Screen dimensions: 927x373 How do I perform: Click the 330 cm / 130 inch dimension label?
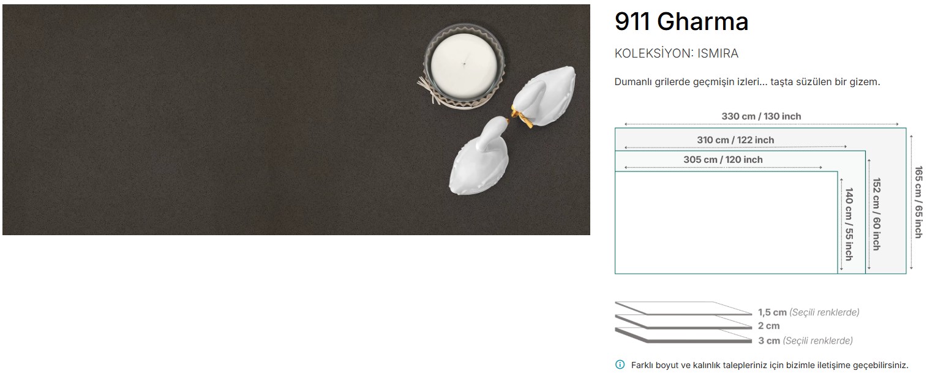coord(761,116)
